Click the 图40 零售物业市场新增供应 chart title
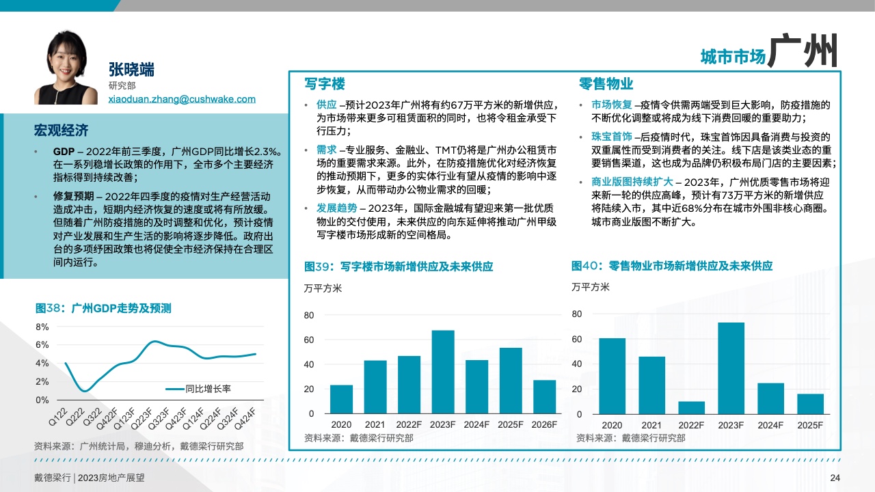The image size is (875, 492). click(x=672, y=266)
